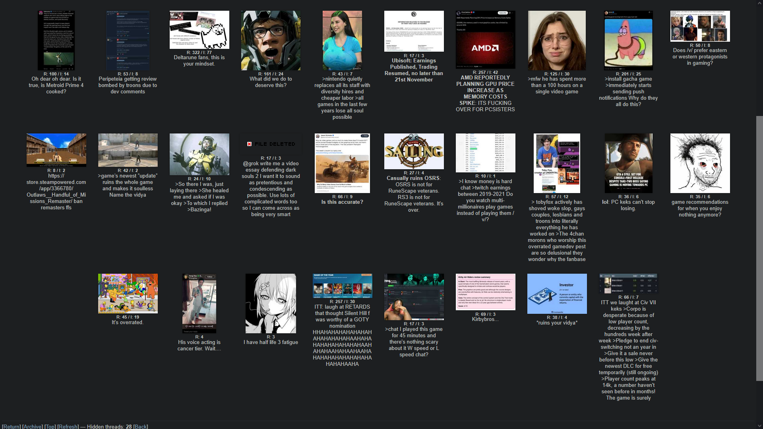
Task: Open the Patrick Star gacha thread thumbnail
Action: coord(628,41)
